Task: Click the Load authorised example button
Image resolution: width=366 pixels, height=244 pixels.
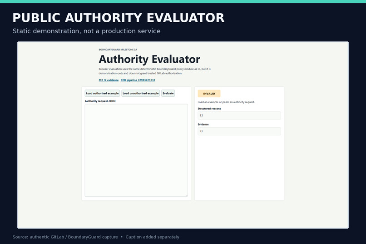Action: click(102, 93)
